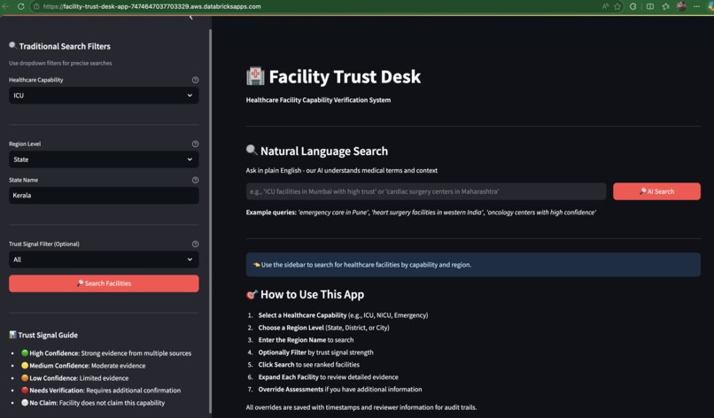
Task: Click the hospital icon beside Facility Trust Desk
Action: (255, 76)
